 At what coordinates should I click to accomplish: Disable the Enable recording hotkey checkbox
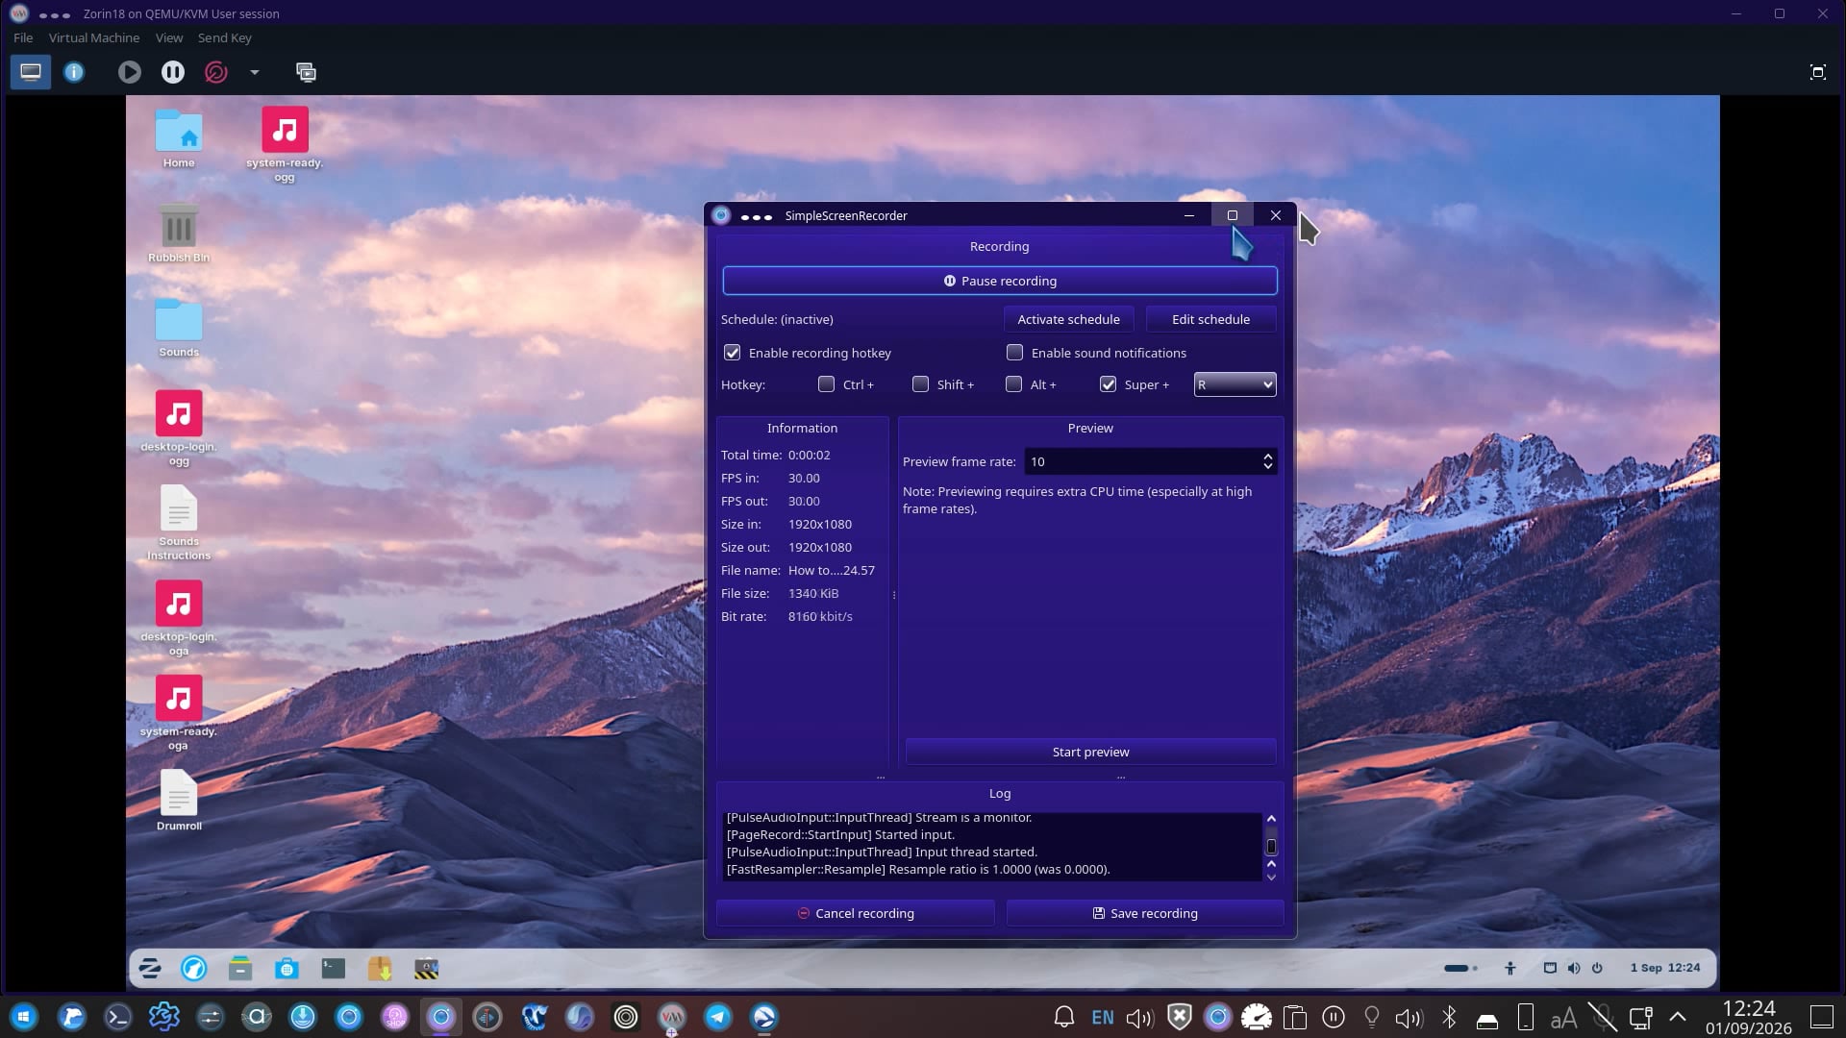[733, 353]
